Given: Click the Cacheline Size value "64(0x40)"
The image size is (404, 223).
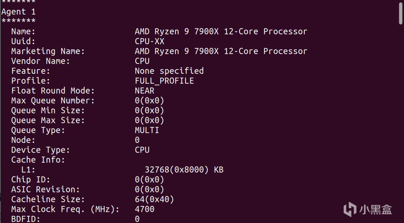Looking at the screenshot, I should (x=154, y=199).
